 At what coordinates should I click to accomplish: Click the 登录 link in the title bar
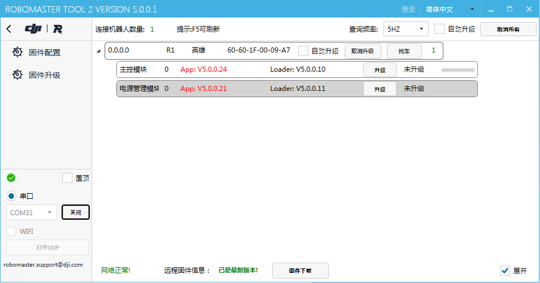click(x=408, y=9)
